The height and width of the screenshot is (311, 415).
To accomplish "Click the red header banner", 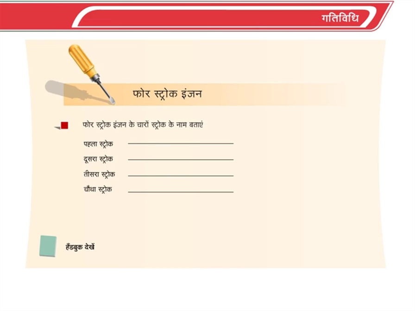I will click(x=196, y=16).
